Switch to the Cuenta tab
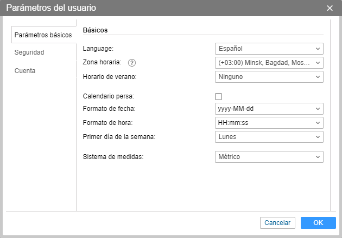This screenshot has width=342, height=238. click(25, 70)
